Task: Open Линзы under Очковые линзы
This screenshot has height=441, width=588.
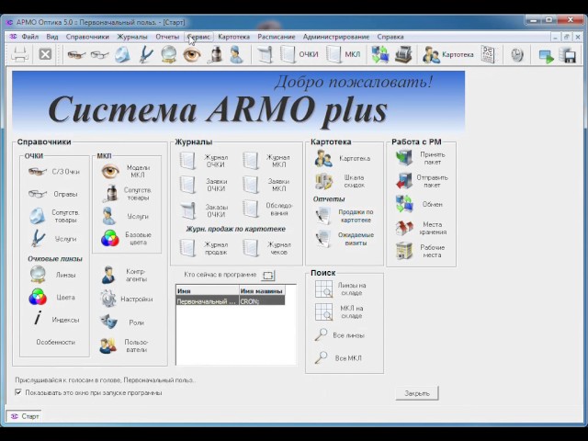Action: 52,275
